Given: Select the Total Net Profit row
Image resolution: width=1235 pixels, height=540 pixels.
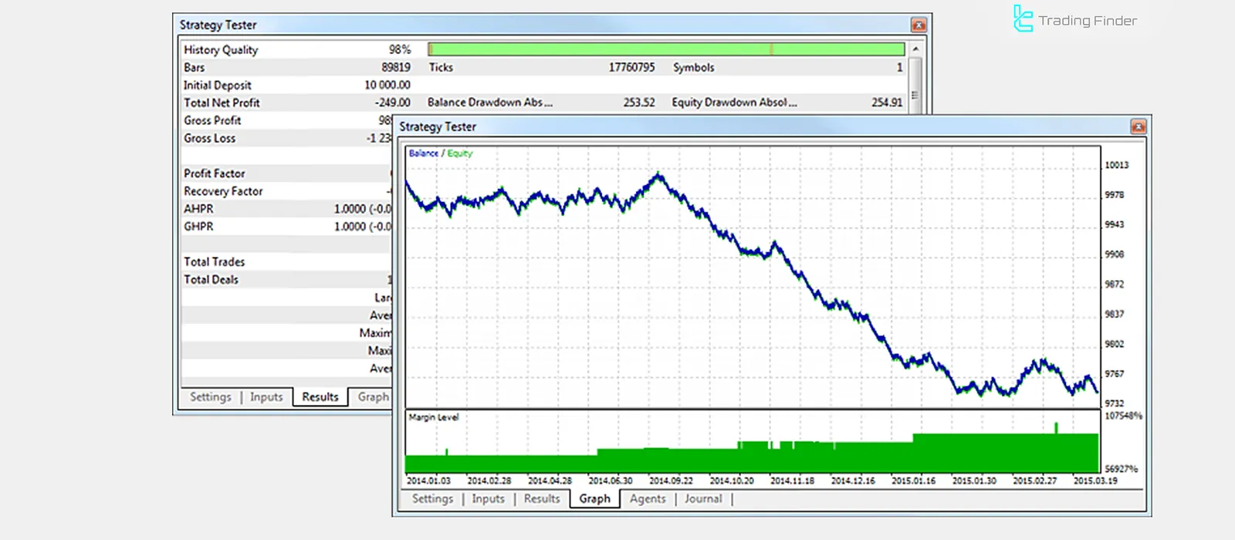Looking at the screenshot, I should [222, 103].
